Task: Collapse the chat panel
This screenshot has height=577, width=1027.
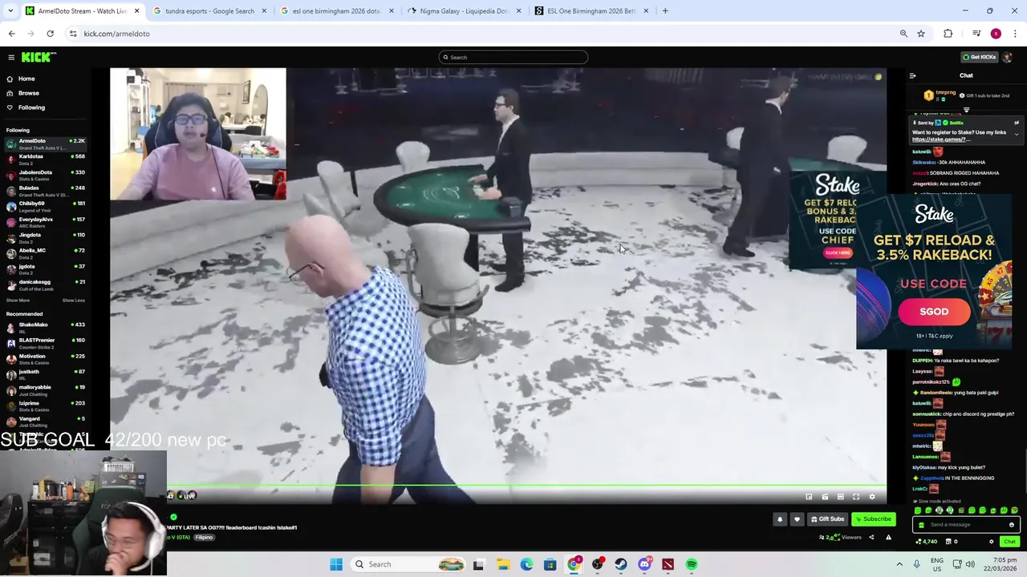Action: point(912,76)
